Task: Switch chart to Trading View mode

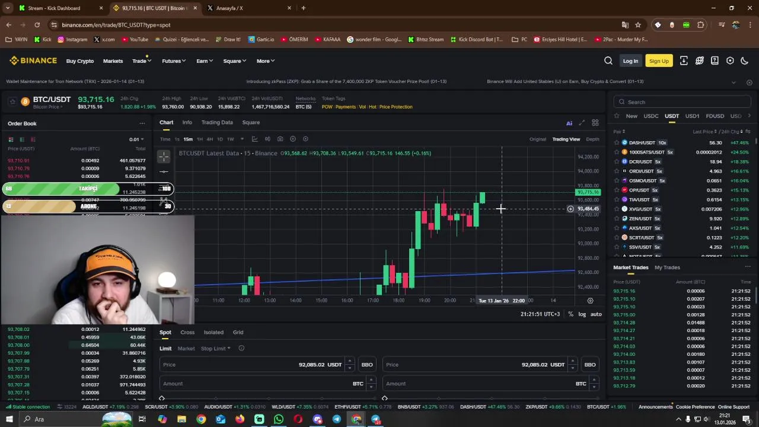Action: [x=566, y=139]
